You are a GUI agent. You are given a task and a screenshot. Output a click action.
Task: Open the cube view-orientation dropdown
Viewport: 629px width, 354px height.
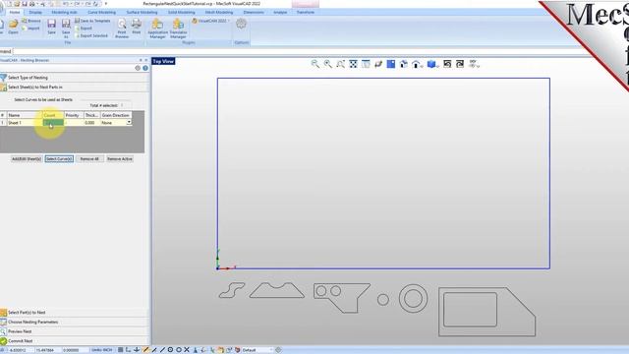pos(432,64)
